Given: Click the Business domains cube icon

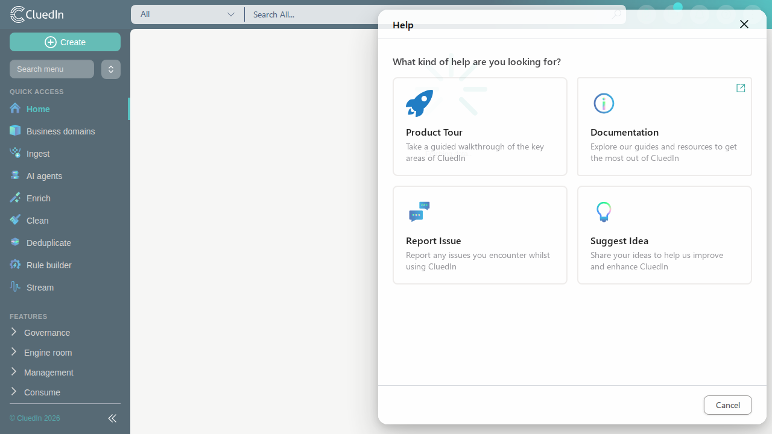Looking at the screenshot, I should point(15,131).
